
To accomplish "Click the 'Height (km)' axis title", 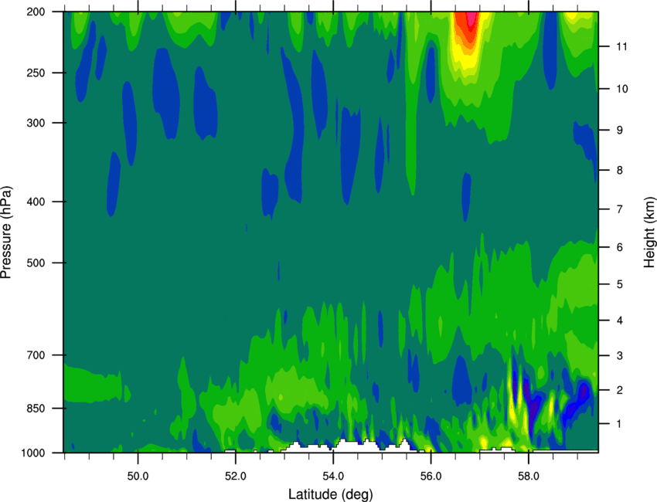I will coord(649,232).
